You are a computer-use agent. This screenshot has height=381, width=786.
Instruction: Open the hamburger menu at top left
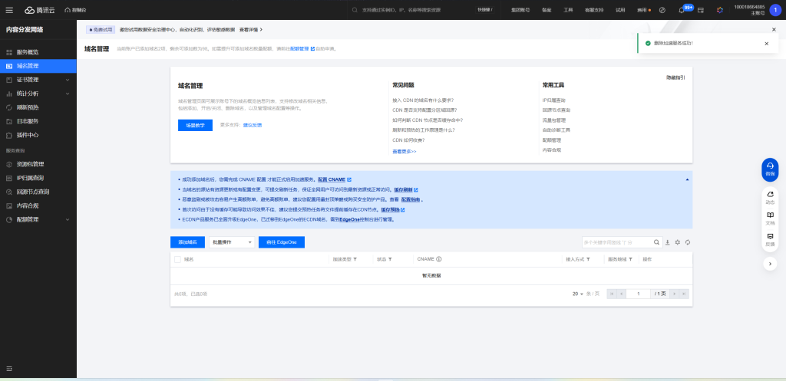tap(9, 9)
